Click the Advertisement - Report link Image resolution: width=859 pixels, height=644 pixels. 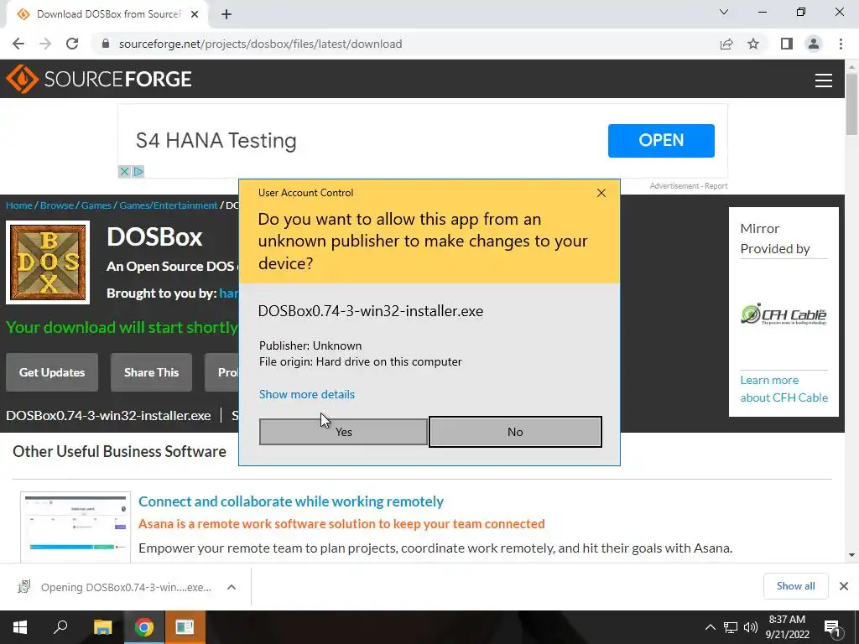[x=689, y=185]
